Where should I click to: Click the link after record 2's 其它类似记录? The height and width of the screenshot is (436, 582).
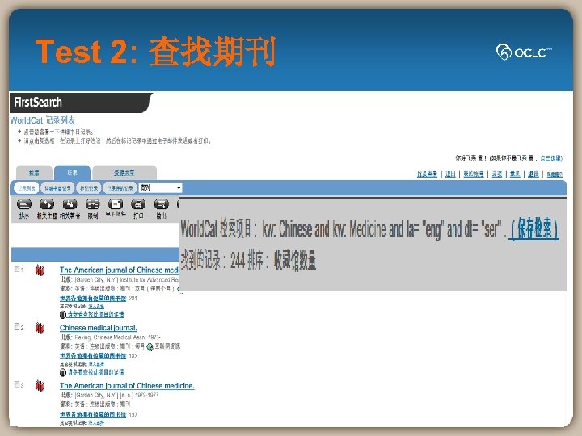[96, 364]
